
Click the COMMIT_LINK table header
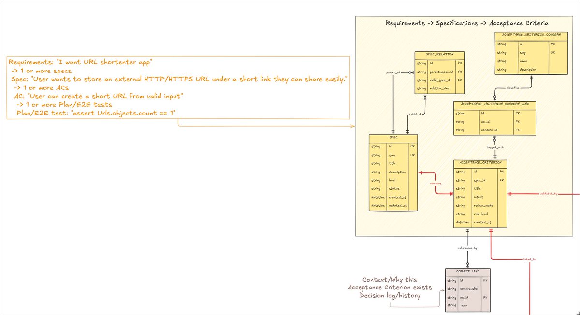[x=467, y=272]
